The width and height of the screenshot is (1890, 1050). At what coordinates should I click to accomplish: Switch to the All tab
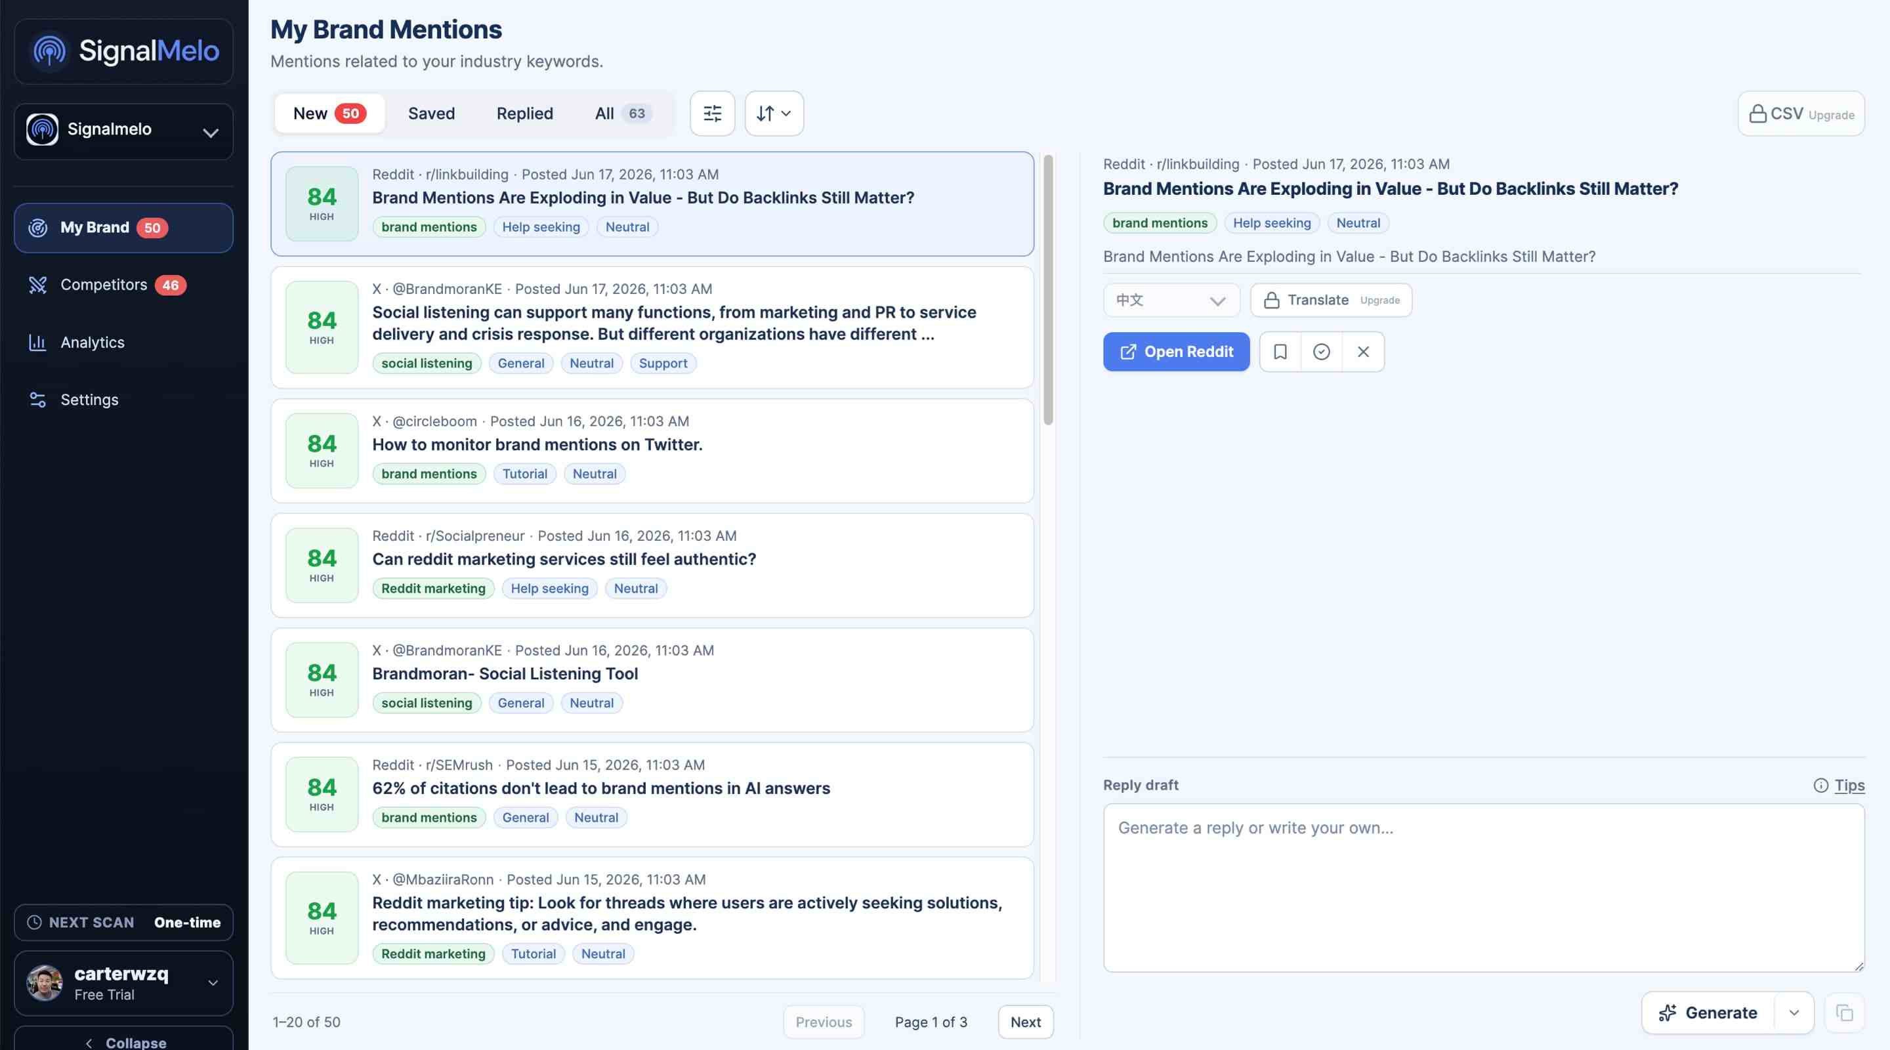coord(622,114)
